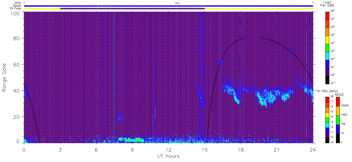This screenshot has height=162, width=352.
Task: Click the 24 tick on UT hours axis
Action: 313,149
